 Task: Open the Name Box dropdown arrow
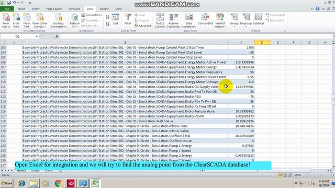(37, 37)
